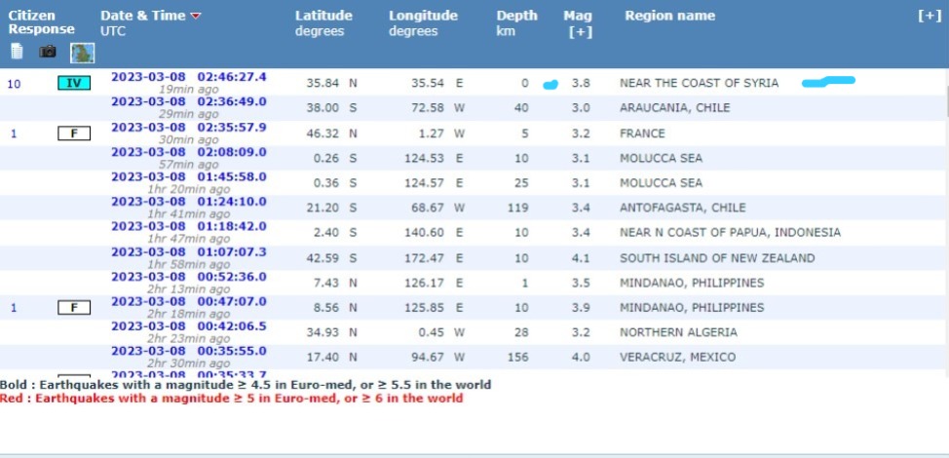Expand columns with top-right [+] control
The image size is (949, 458).
point(930,16)
